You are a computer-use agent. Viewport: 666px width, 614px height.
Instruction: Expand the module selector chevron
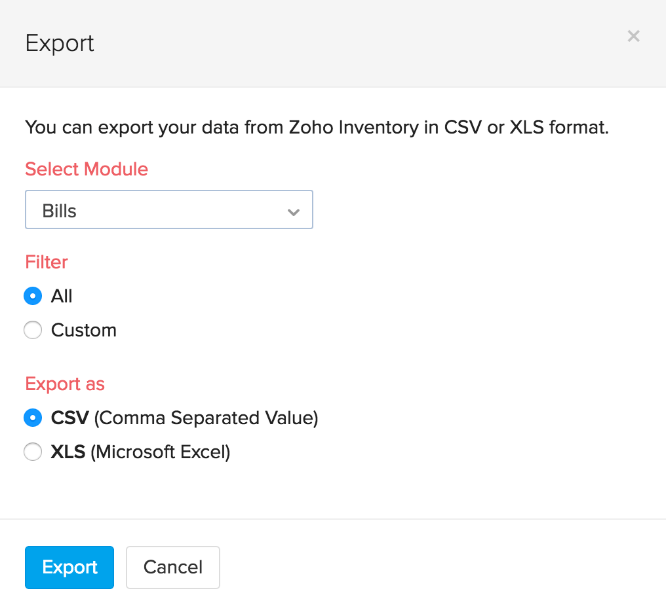pos(293,209)
